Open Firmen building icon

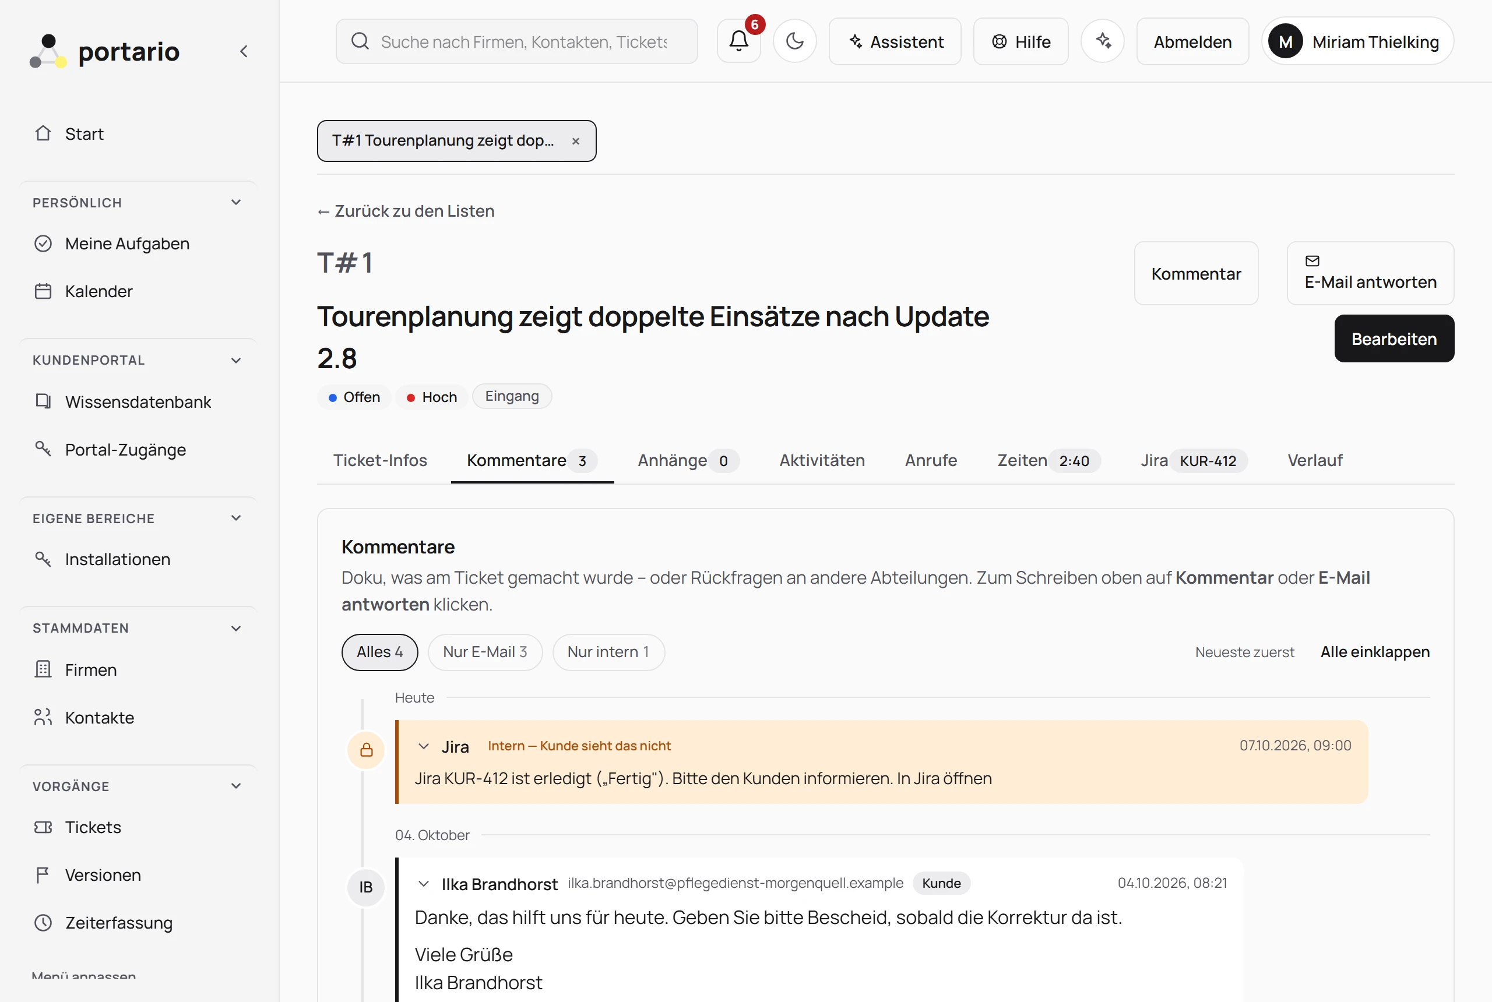(x=43, y=669)
